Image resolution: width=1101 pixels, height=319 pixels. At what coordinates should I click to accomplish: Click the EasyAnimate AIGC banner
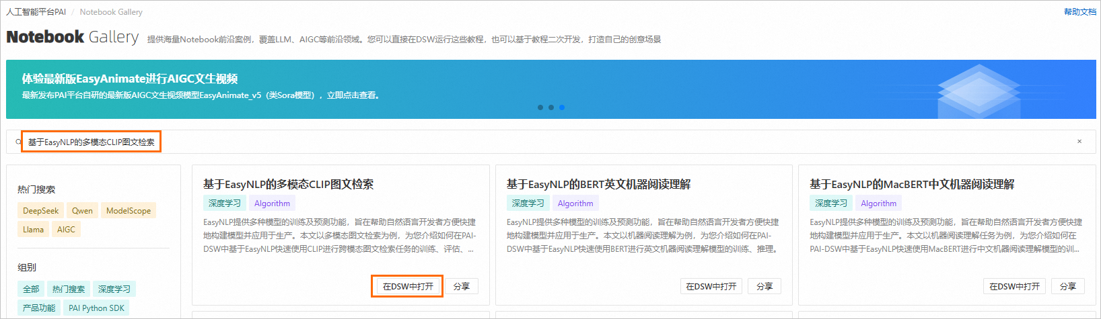(551, 89)
